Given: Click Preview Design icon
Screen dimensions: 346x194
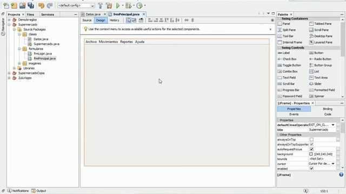Looking at the screenshot, I should 141,20.
